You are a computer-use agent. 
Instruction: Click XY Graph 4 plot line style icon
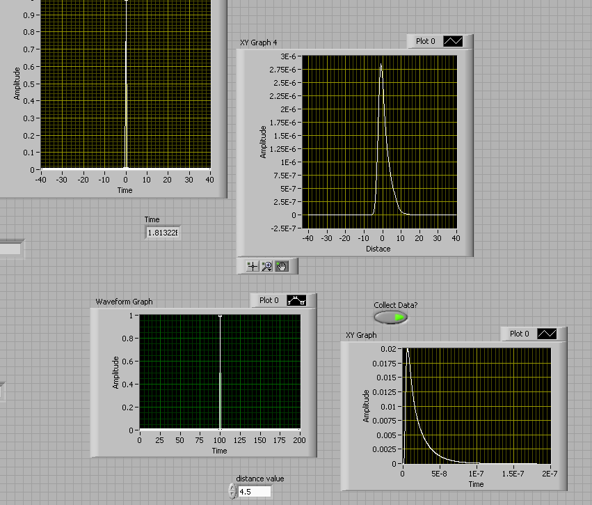454,42
